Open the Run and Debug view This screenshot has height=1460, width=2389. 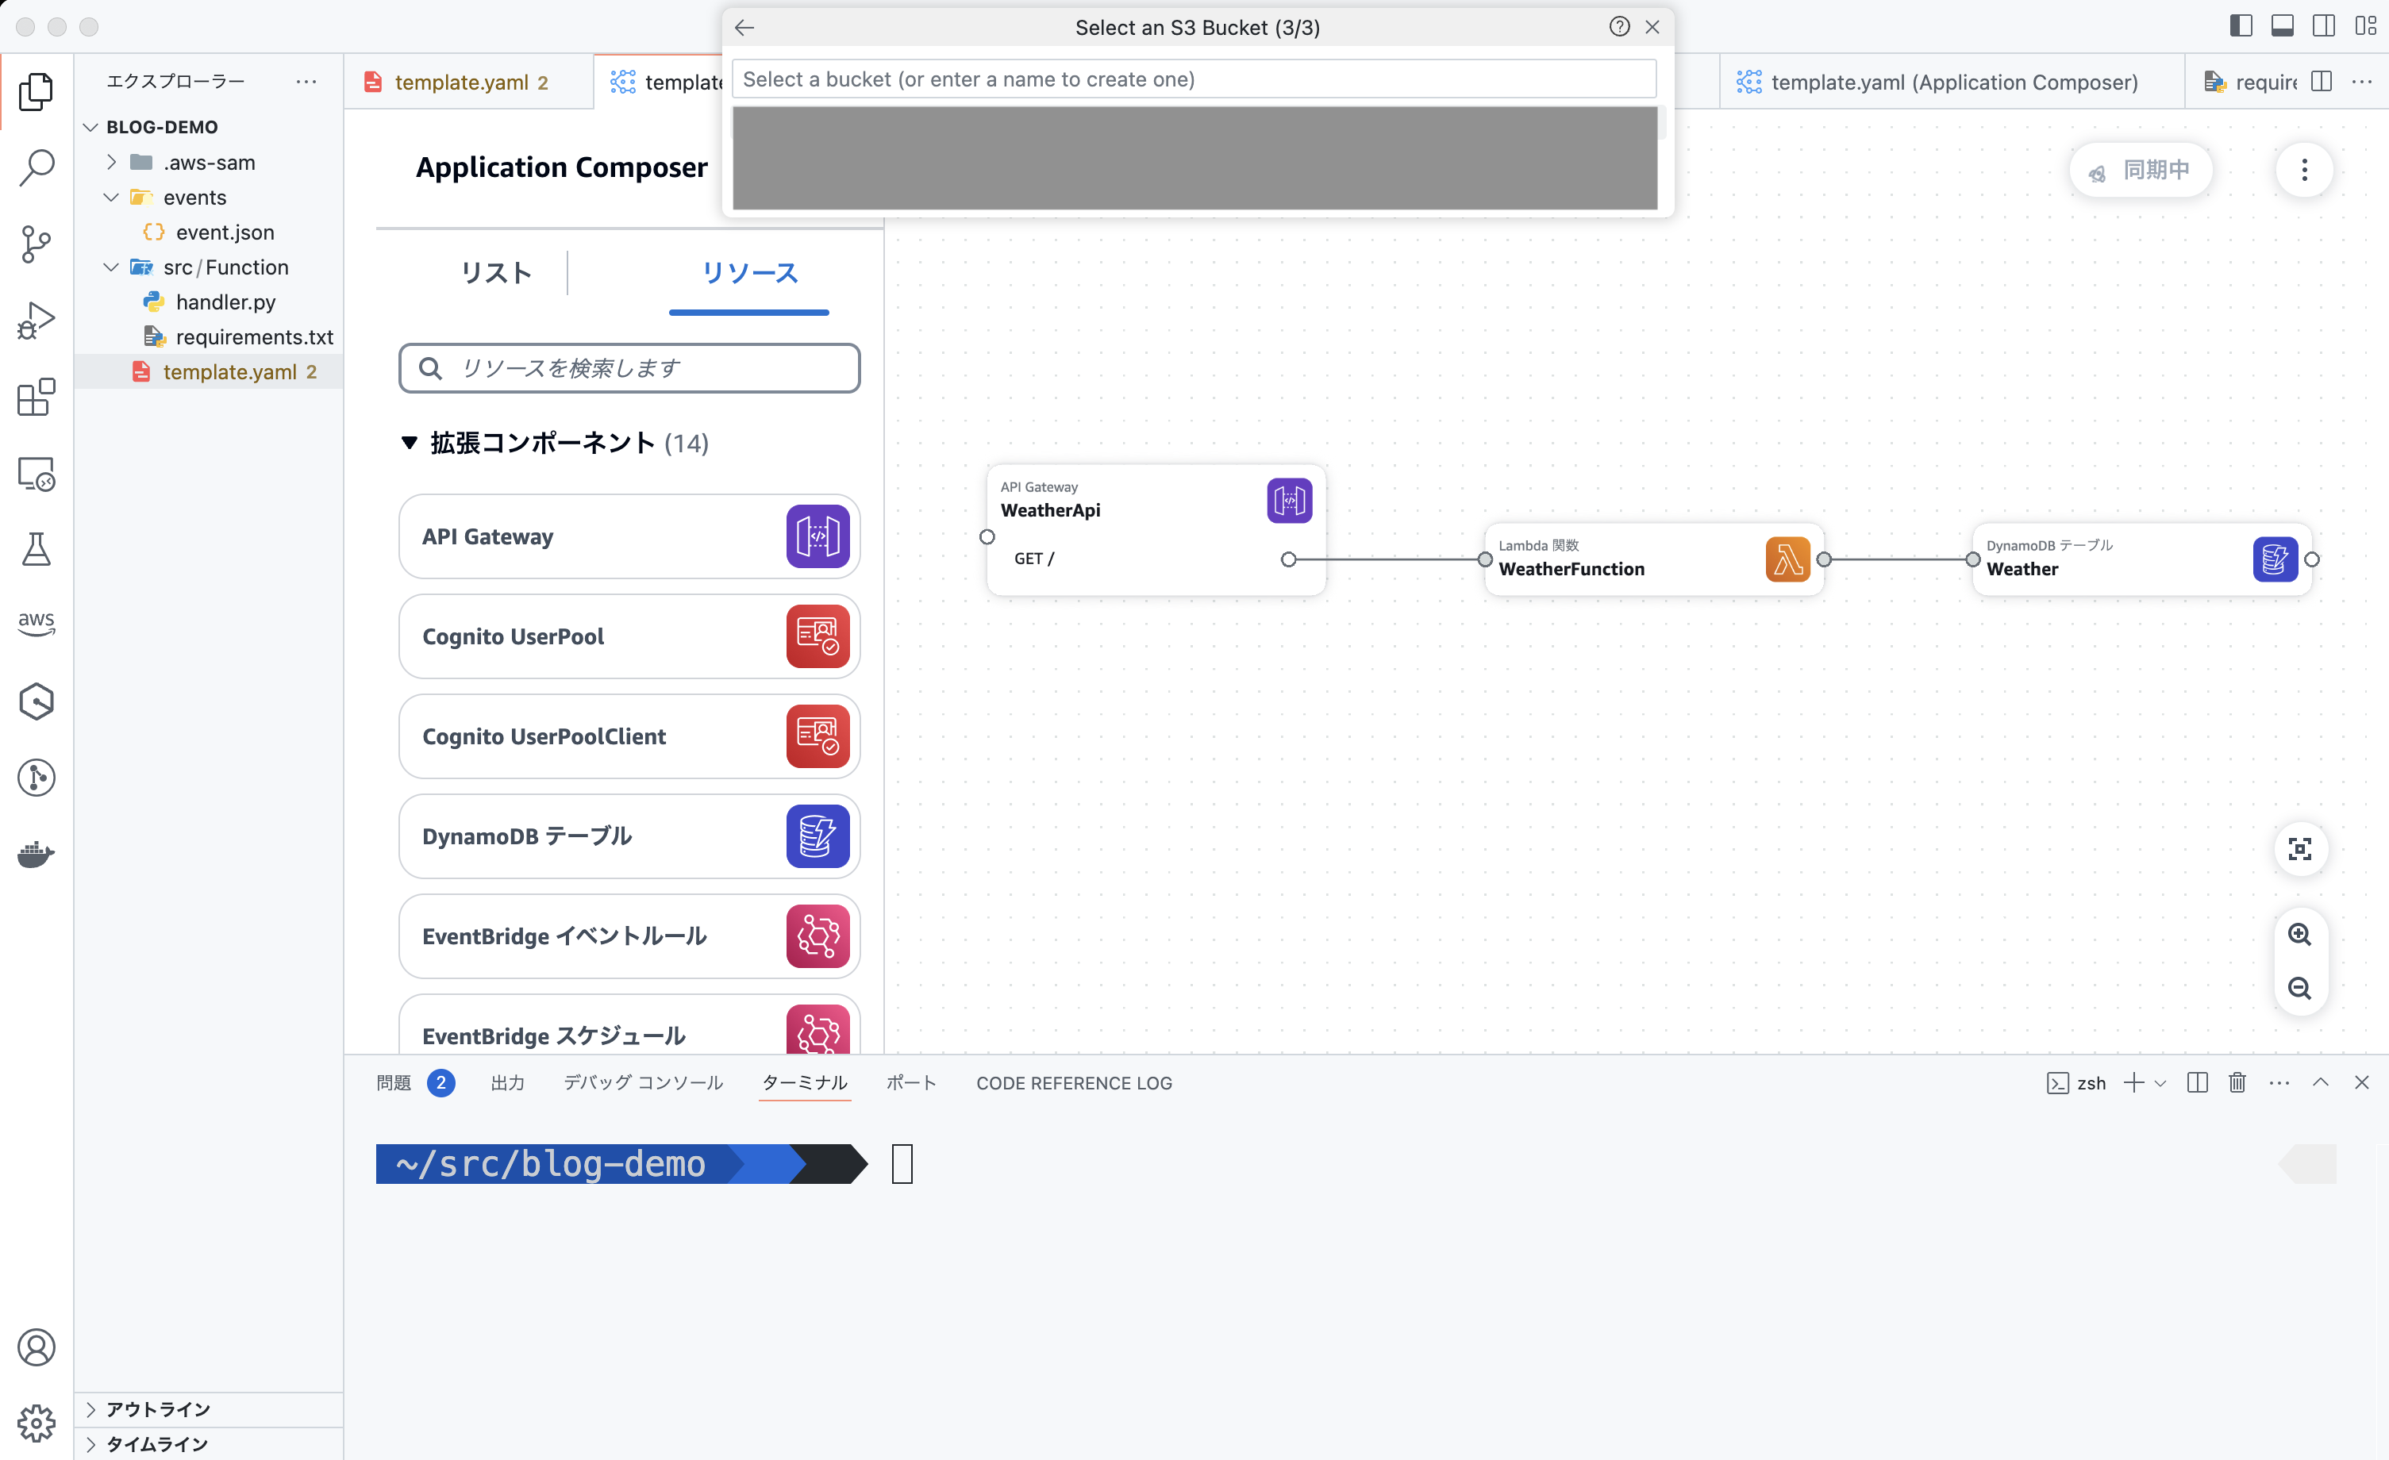coord(36,320)
